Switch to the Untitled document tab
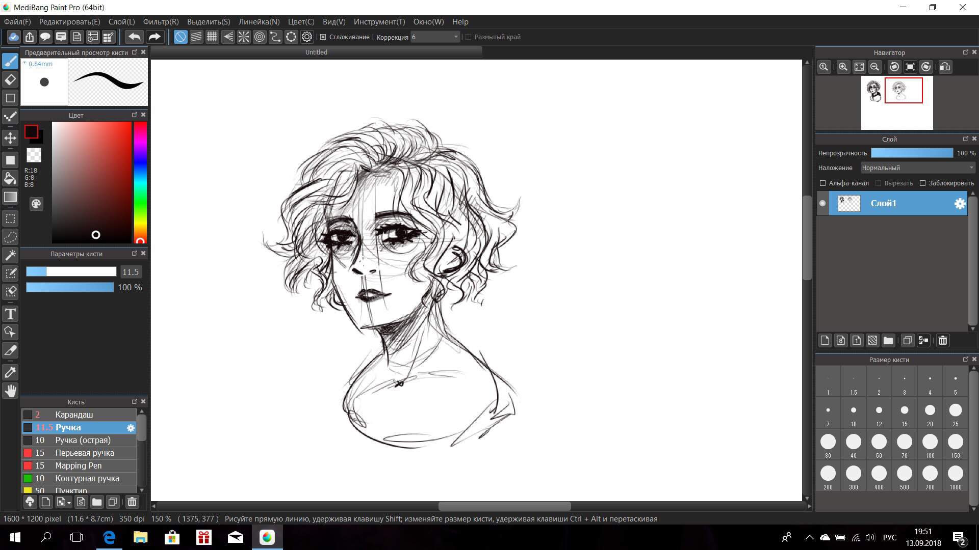This screenshot has height=550, width=979. tap(316, 52)
